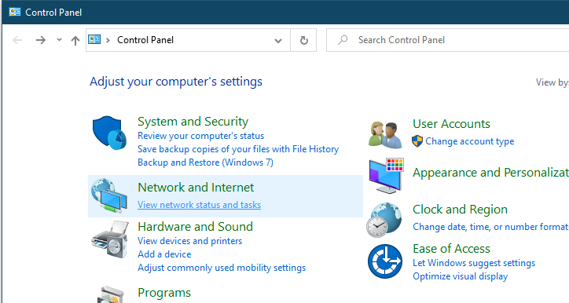Click the search magnifier icon

[x=343, y=40]
